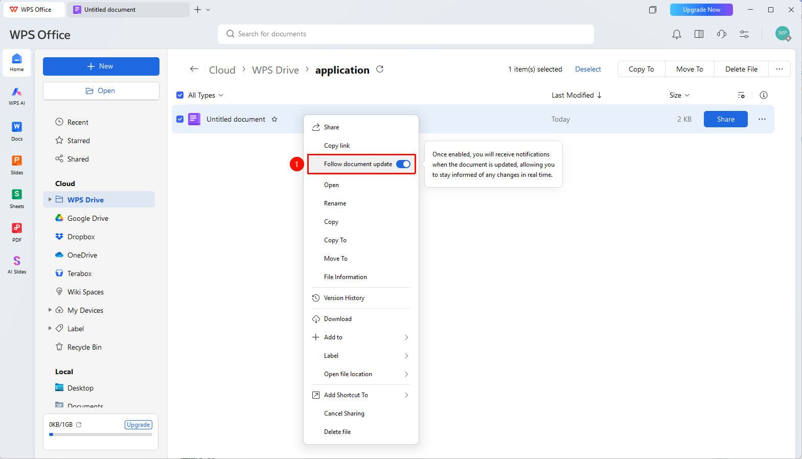Expand the Add to submenu
Screen dimensions: 802x459
(361, 337)
